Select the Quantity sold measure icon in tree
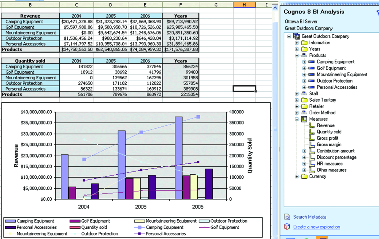 point(312,132)
